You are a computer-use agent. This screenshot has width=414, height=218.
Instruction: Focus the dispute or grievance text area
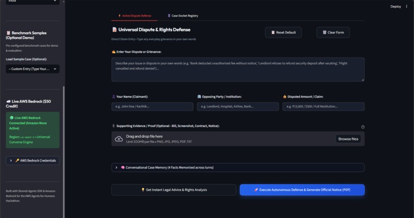tap(238, 69)
